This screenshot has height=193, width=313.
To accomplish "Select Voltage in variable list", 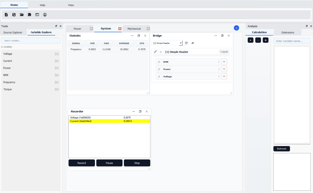I will click(31, 54).
